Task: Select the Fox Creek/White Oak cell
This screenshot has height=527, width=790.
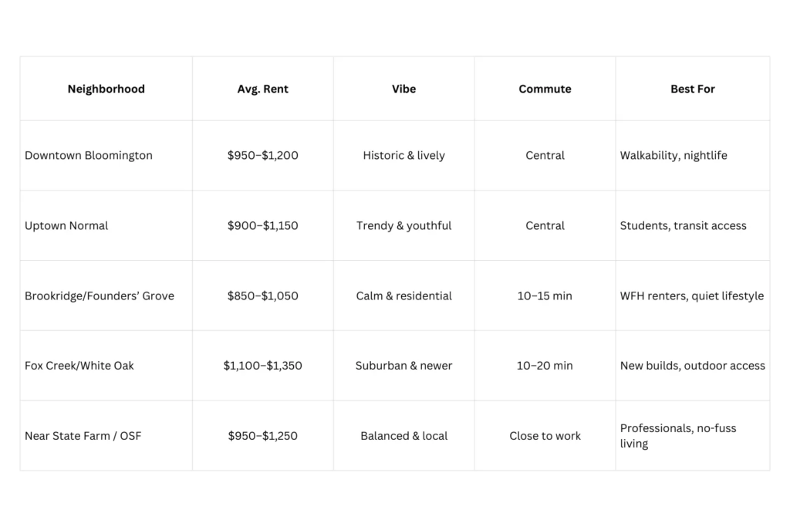Action: [79, 366]
